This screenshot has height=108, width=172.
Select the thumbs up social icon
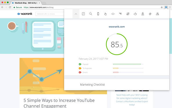(x=135, y=14)
